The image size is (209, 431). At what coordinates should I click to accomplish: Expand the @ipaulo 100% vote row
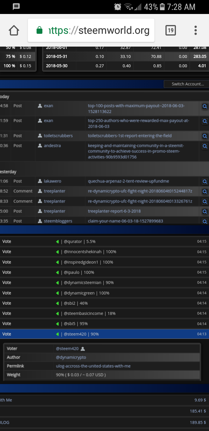point(105,272)
